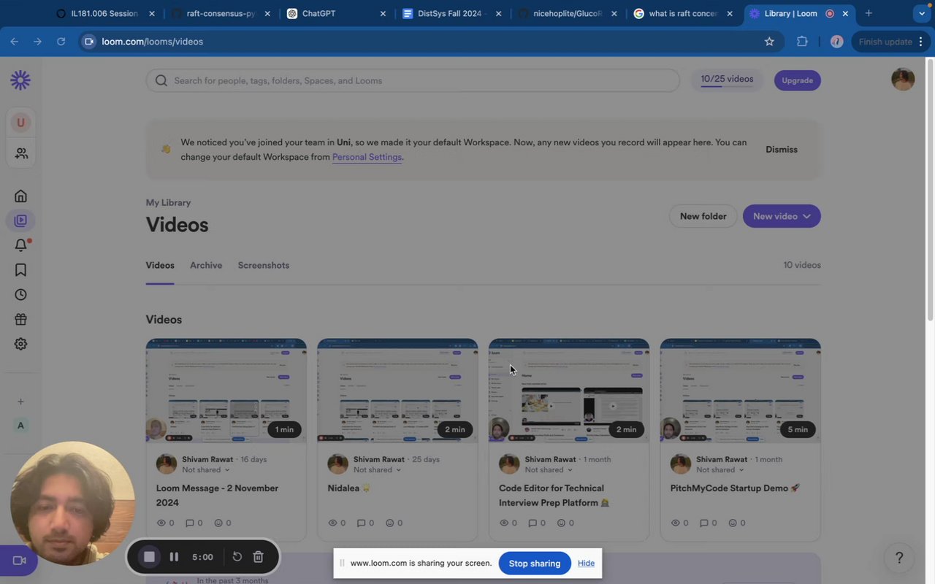Open the Uni workspace avatar
The image size is (935, 584).
pyautogui.click(x=20, y=123)
